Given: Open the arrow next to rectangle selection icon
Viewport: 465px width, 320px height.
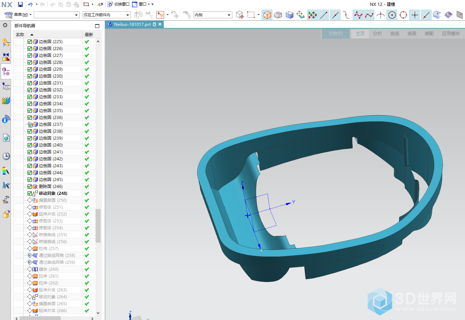Looking at the screenshot, I should pos(259,15).
